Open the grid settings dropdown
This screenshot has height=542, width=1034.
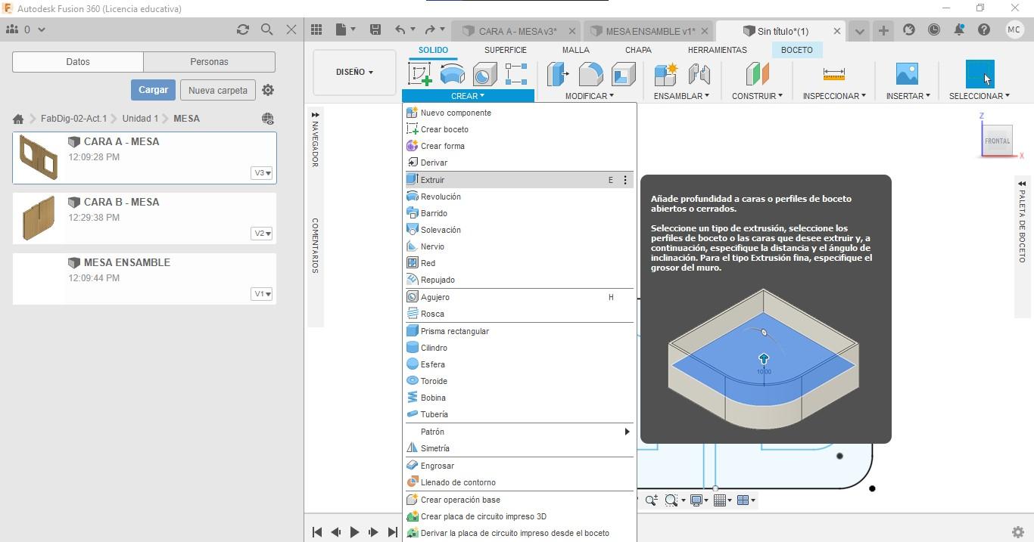(722, 500)
